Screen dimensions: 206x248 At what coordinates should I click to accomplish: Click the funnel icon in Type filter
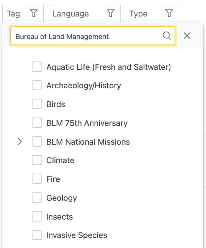point(169,13)
